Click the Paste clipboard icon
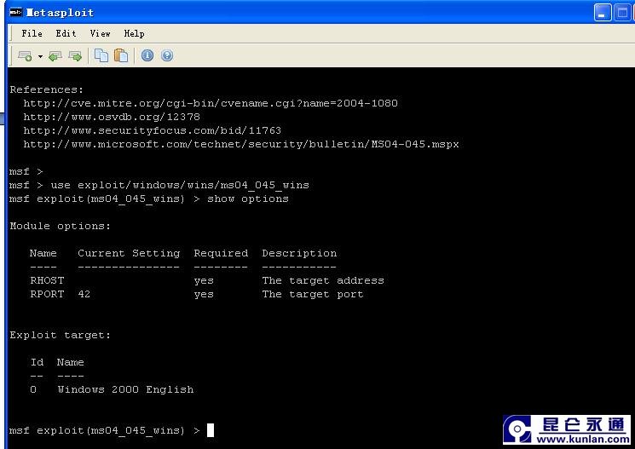 (x=121, y=55)
